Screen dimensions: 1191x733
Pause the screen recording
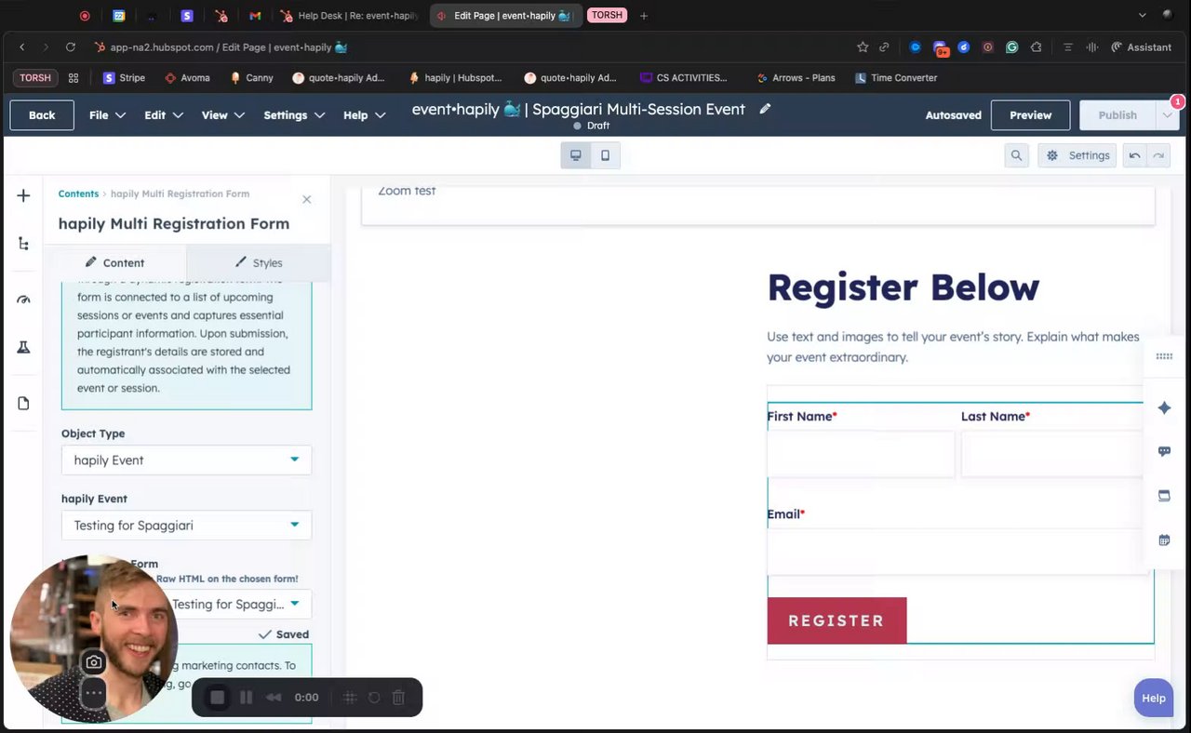click(x=246, y=697)
